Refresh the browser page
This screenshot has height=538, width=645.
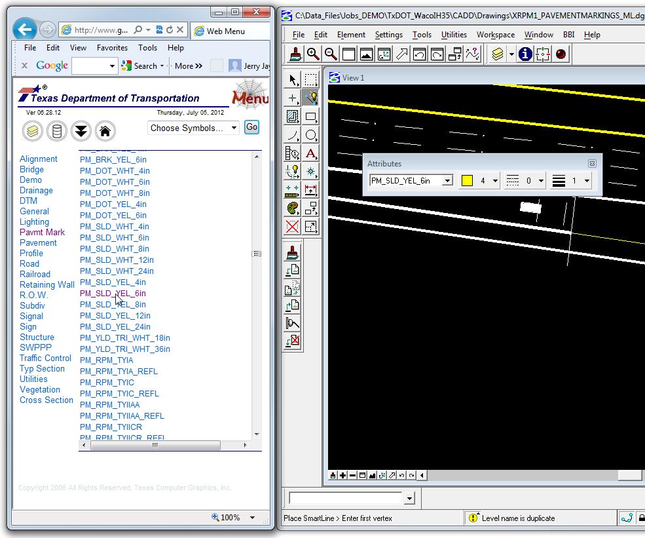(170, 29)
